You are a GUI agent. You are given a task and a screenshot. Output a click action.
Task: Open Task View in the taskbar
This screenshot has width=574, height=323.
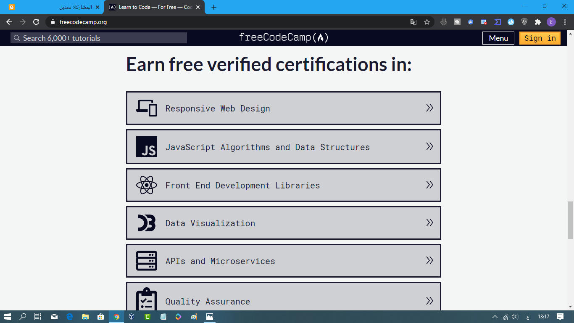click(x=38, y=317)
